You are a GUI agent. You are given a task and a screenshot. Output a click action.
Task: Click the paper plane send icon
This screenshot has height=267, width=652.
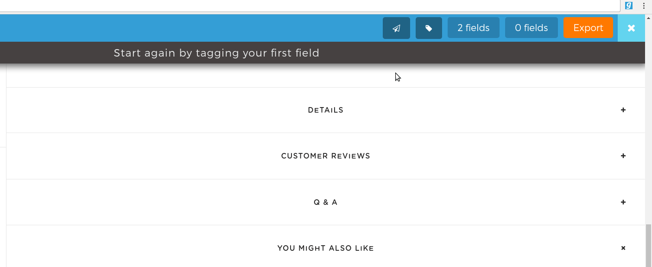[x=396, y=28]
